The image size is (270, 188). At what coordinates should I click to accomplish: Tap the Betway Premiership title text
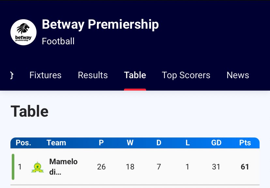tap(100, 24)
